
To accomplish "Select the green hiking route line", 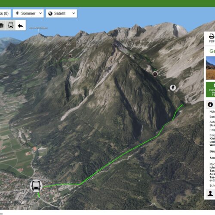I will pyautogui.click(x=119, y=157).
